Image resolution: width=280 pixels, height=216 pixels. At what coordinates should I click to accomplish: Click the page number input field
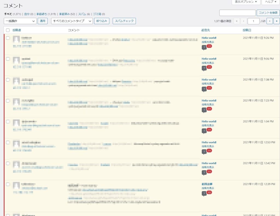(x=253, y=21)
